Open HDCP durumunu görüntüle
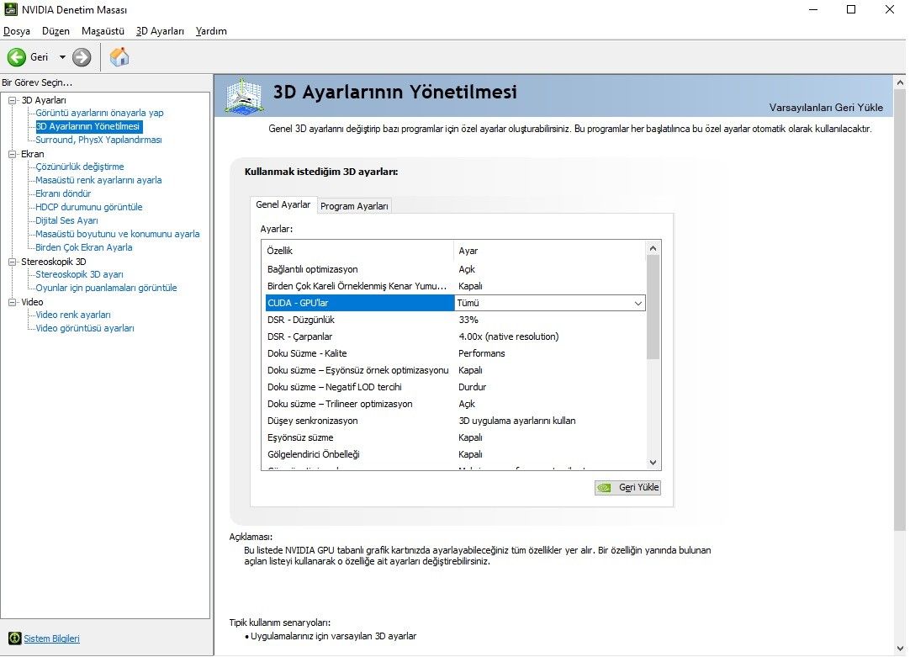910x657 pixels. coord(89,207)
